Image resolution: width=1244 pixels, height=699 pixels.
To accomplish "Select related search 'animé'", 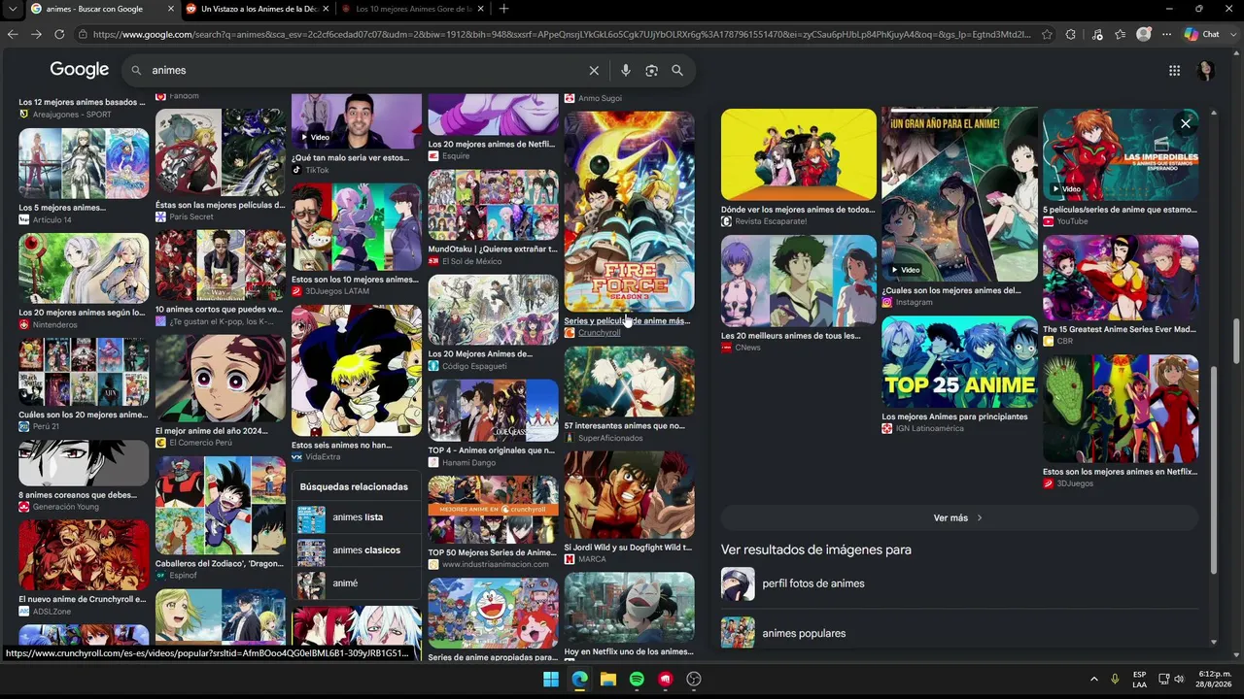I will pyautogui.click(x=356, y=583).
